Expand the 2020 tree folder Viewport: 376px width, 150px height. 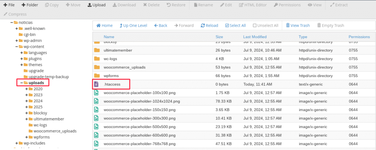pyautogui.click(x=26, y=89)
